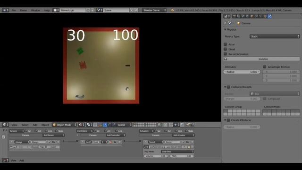The image size is (302, 170).
Task: Enable the Ghost checkbox
Action: click(x=226, y=49)
